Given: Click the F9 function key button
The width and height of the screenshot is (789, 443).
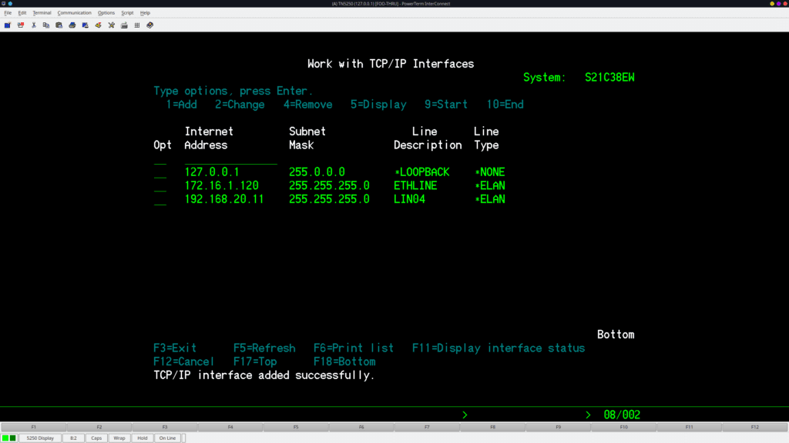Looking at the screenshot, I should 558,427.
